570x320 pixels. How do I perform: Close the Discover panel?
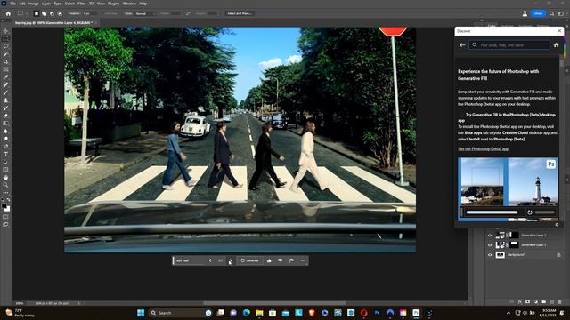[559, 31]
